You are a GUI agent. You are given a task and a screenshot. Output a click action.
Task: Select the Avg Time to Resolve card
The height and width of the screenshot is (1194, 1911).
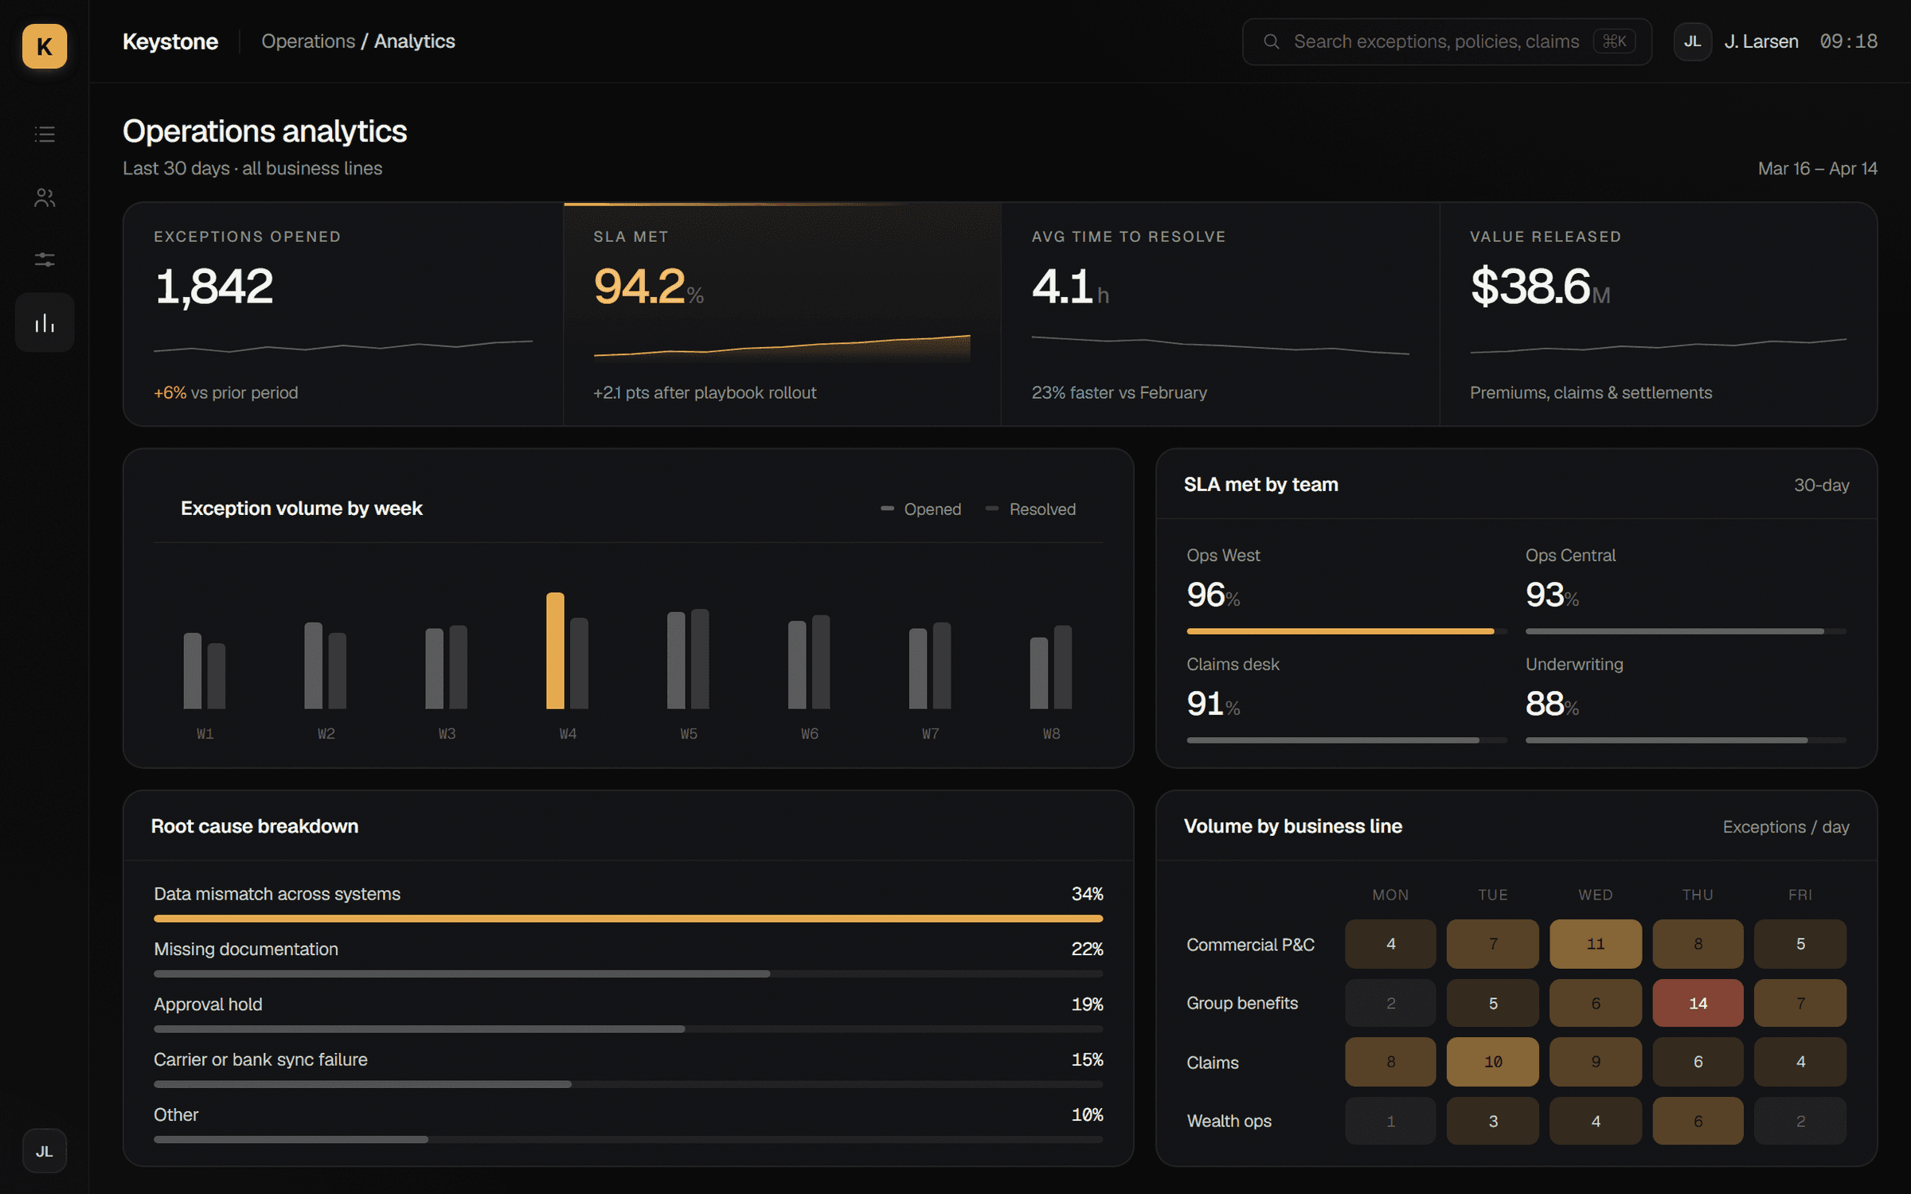[1220, 314]
